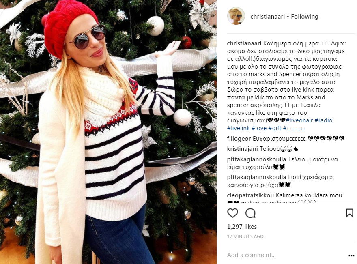357x264 pixels.
Task: Open post timestamp 17 minutes ago
Action: 245,236
